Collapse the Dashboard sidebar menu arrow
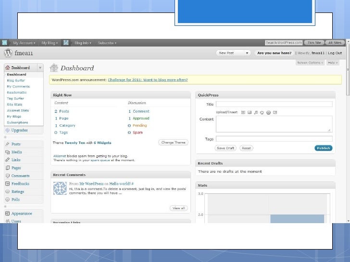This screenshot has width=350, height=262. point(40,68)
